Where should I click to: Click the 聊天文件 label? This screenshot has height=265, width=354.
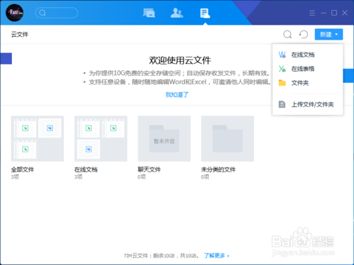[x=149, y=169]
